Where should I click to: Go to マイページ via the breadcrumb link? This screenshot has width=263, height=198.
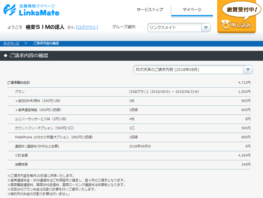pyautogui.click(x=11, y=43)
